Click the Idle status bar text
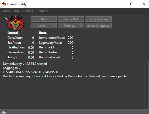This screenshot has width=149, height=114. [3, 112]
